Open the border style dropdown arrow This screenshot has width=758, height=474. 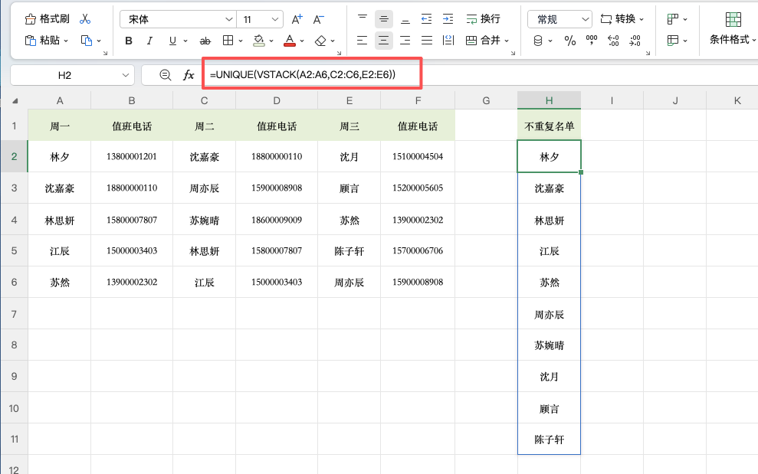pos(240,41)
